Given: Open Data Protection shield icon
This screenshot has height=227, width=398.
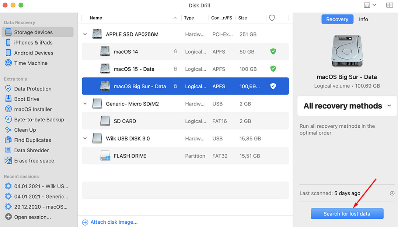Looking at the screenshot, I should pos(8,88).
